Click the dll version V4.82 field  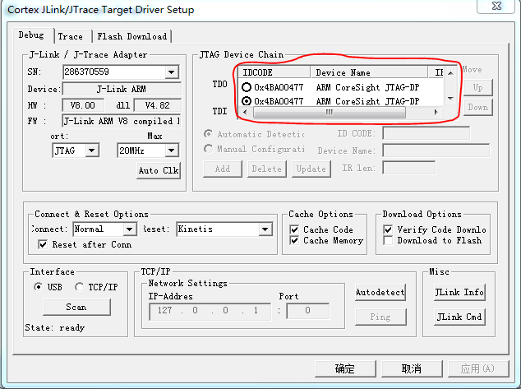(158, 105)
